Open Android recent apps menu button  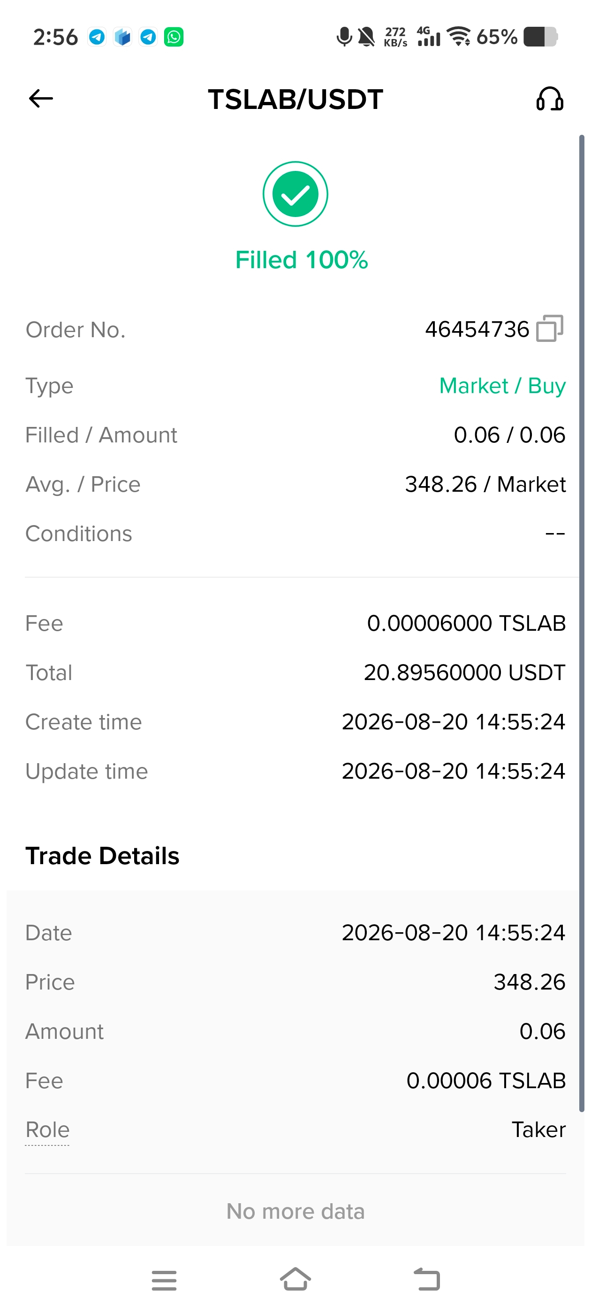click(164, 1280)
